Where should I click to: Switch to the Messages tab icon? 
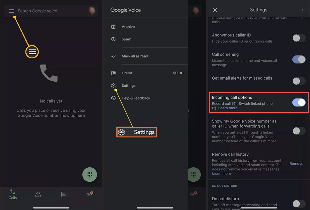point(64,195)
